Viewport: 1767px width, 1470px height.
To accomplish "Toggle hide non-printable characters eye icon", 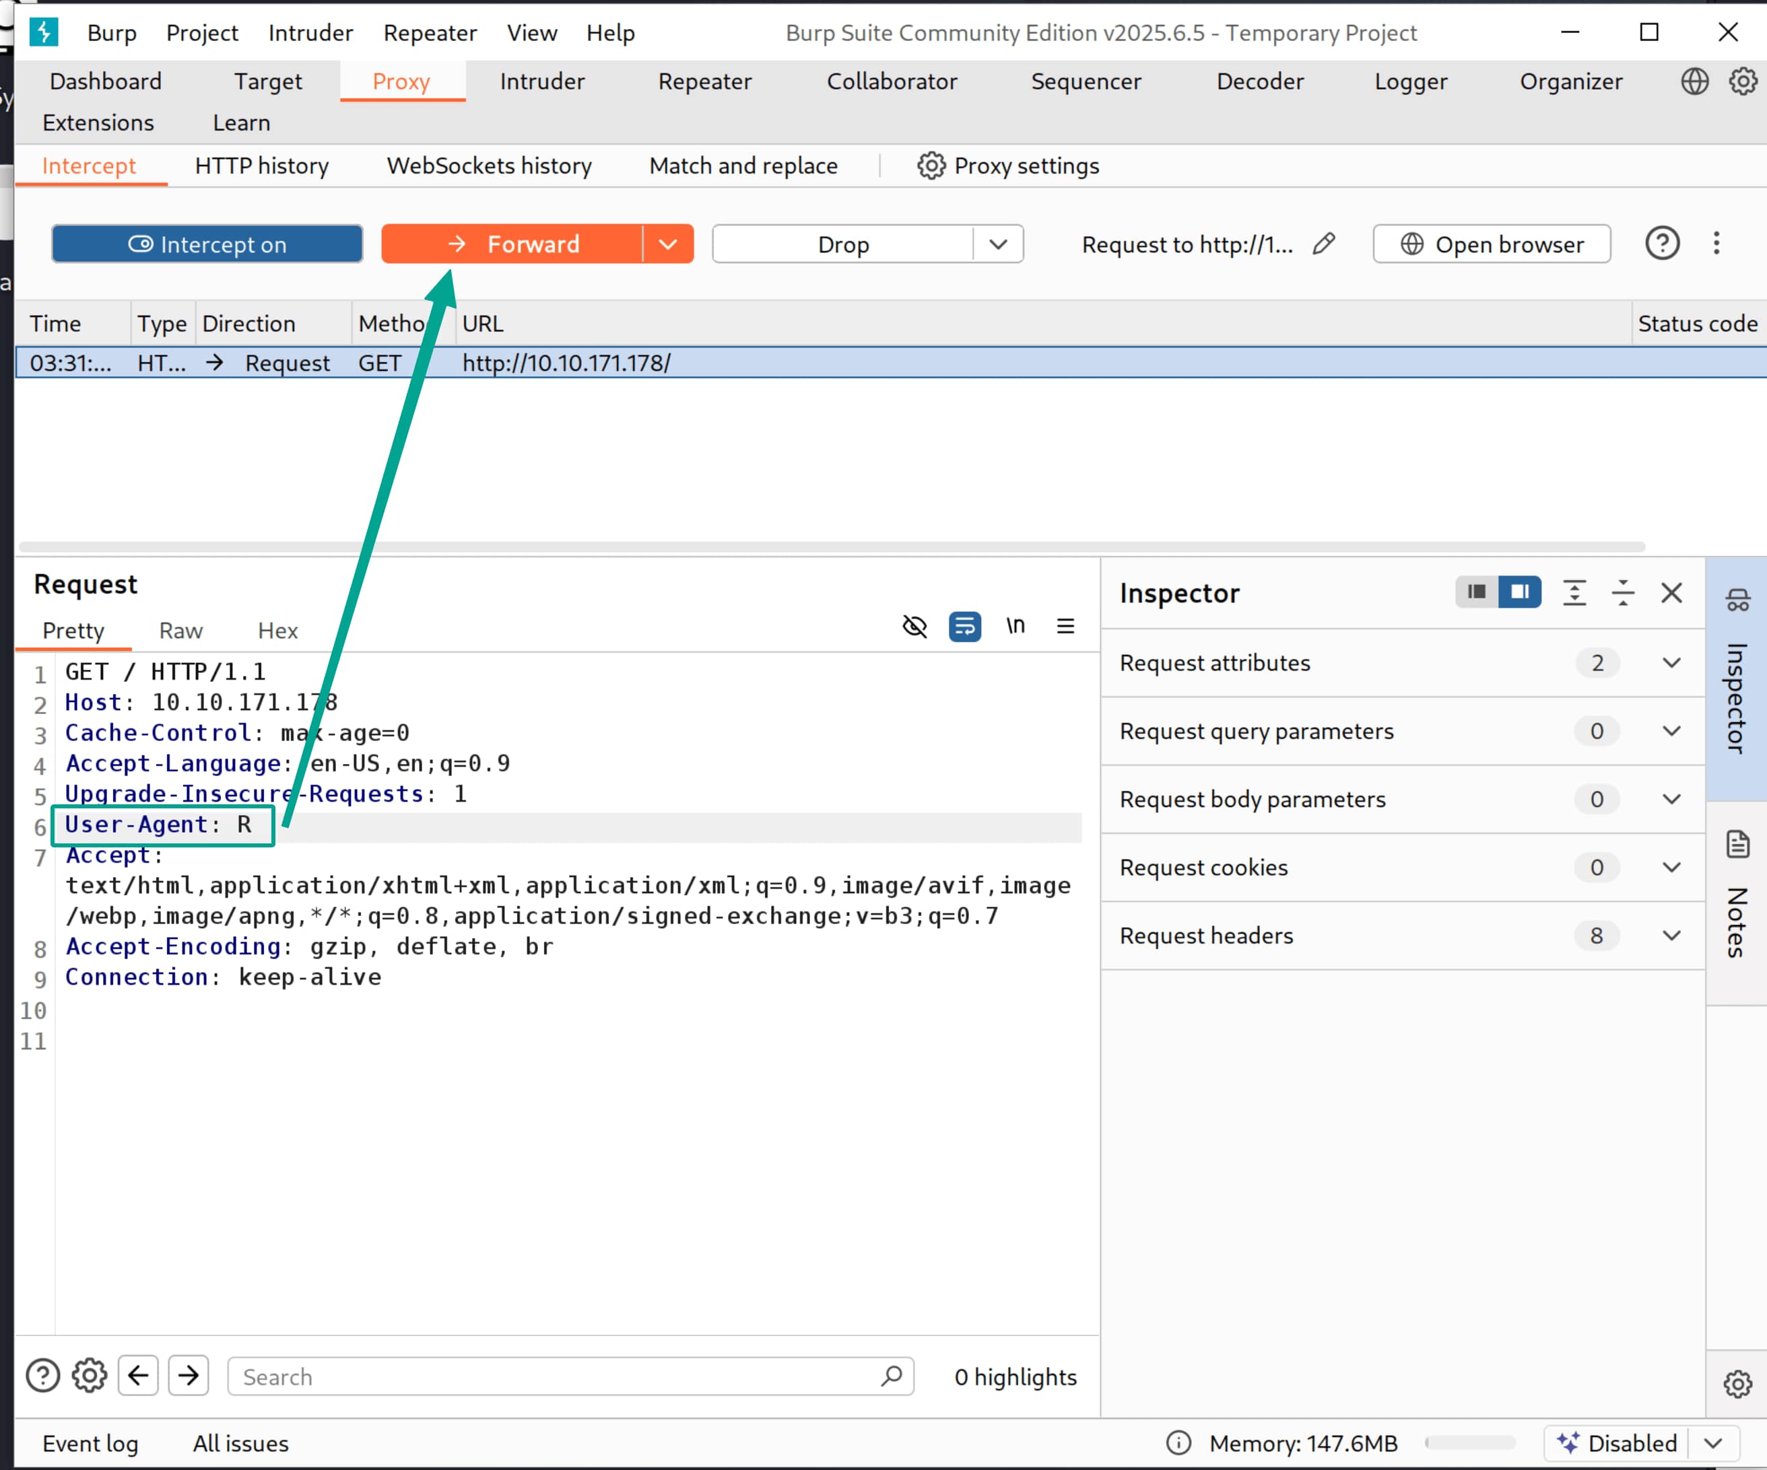I will pos(914,627).
